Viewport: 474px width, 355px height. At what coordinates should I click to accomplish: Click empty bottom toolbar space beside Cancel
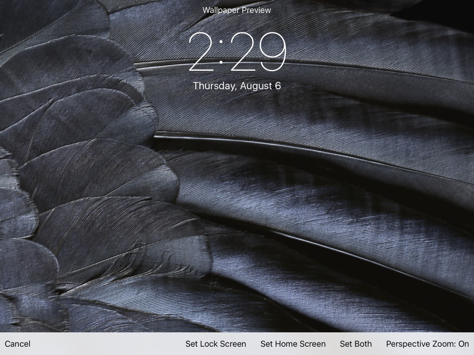pos(106,344)
